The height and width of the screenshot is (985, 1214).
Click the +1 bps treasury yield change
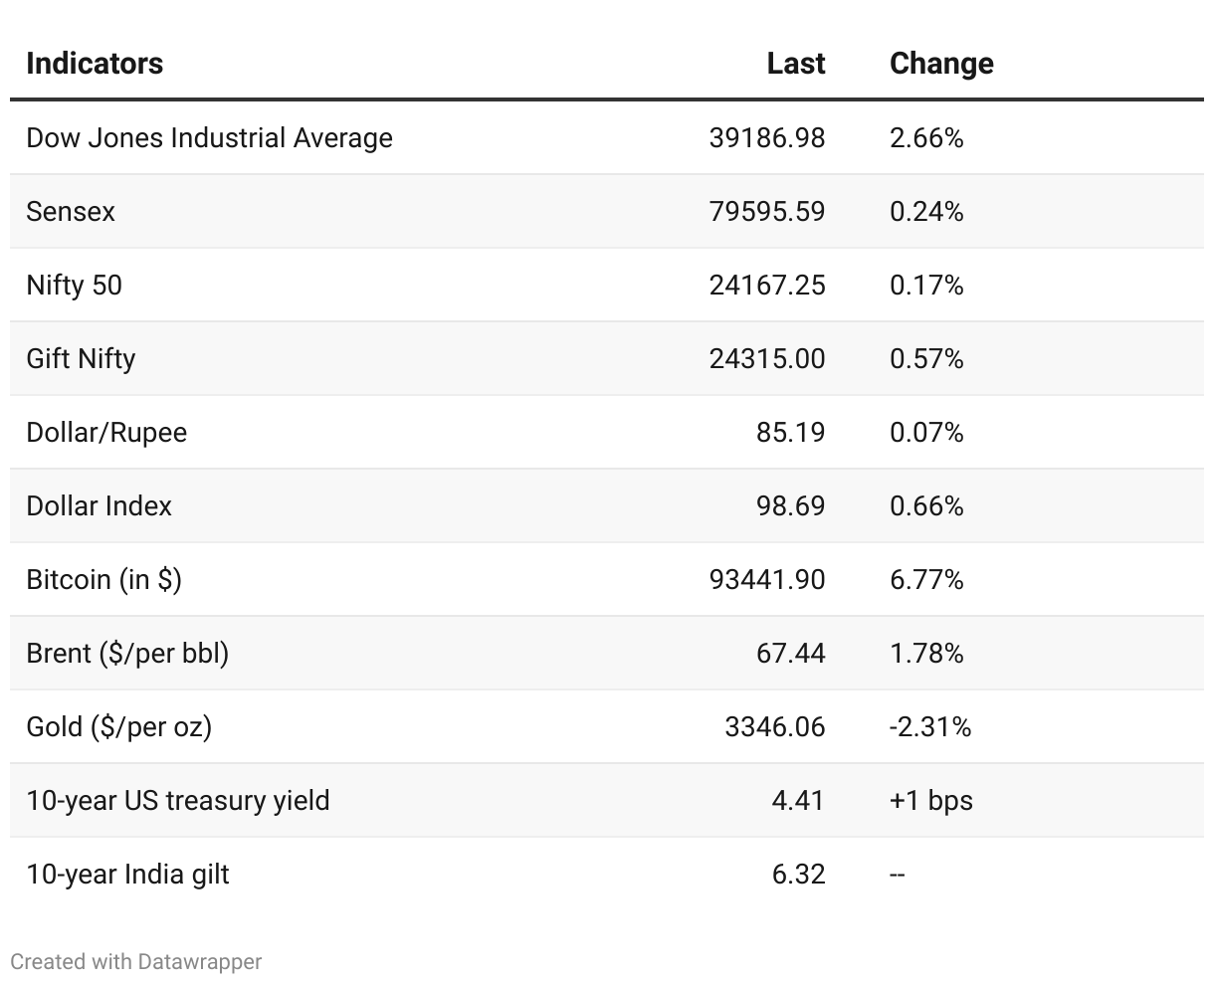click(931, 800)
